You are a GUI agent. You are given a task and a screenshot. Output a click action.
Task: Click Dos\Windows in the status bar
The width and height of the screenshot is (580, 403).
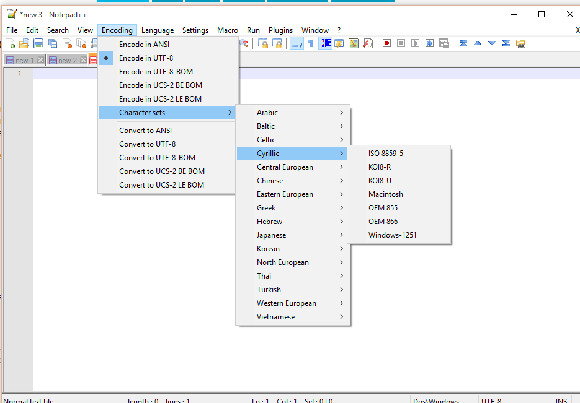[436, 400]
